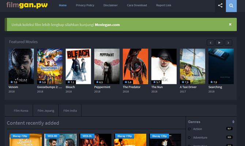Open the share icon in header

coord(220,5)
